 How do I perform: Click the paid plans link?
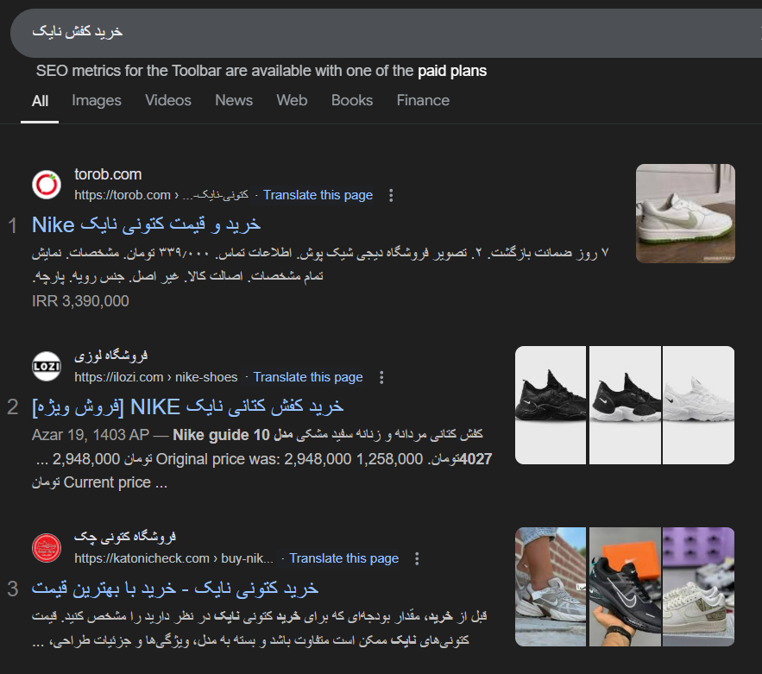452,71
